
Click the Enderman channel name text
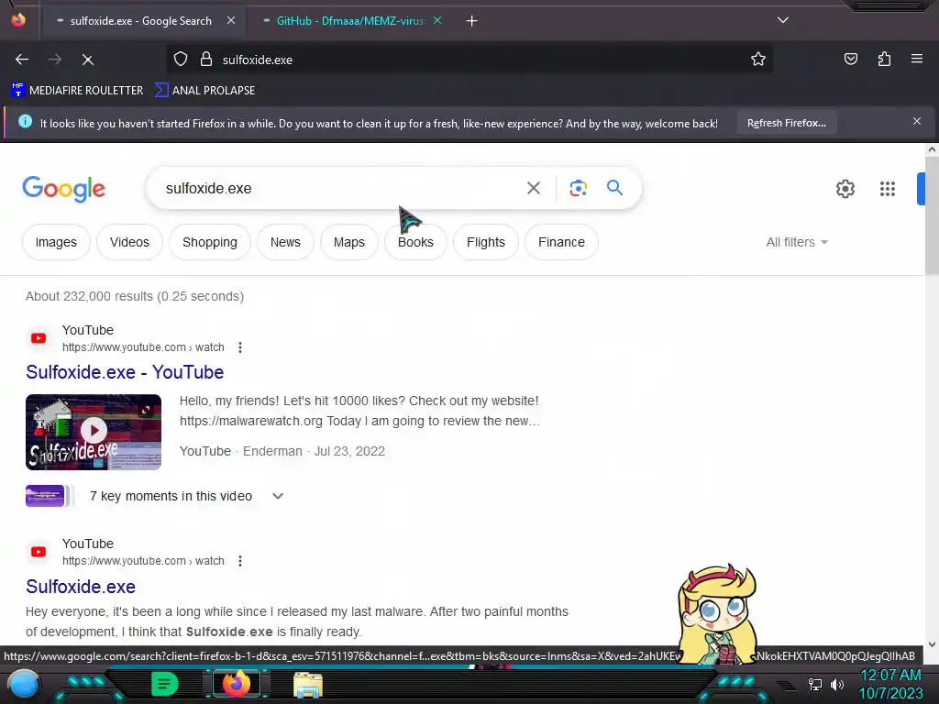(272, 451)
